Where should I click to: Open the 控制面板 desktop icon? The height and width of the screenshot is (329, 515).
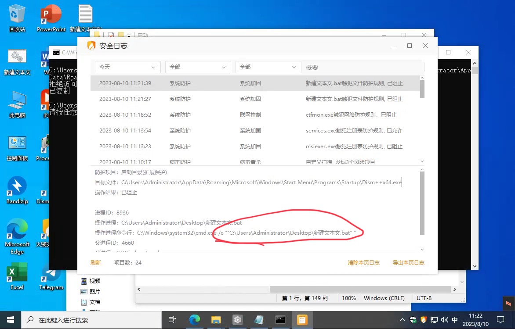click(17, 147)
